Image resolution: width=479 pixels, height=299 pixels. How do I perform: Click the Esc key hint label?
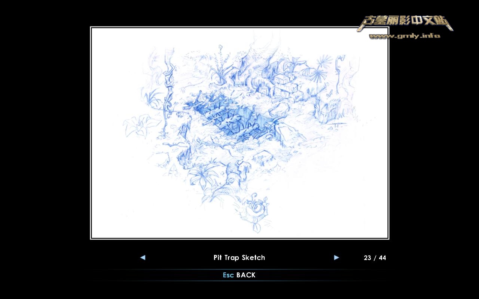pyautogui.click(x=228, y=275)
